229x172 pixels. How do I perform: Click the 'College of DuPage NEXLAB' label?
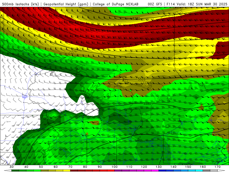coord(116,4)
